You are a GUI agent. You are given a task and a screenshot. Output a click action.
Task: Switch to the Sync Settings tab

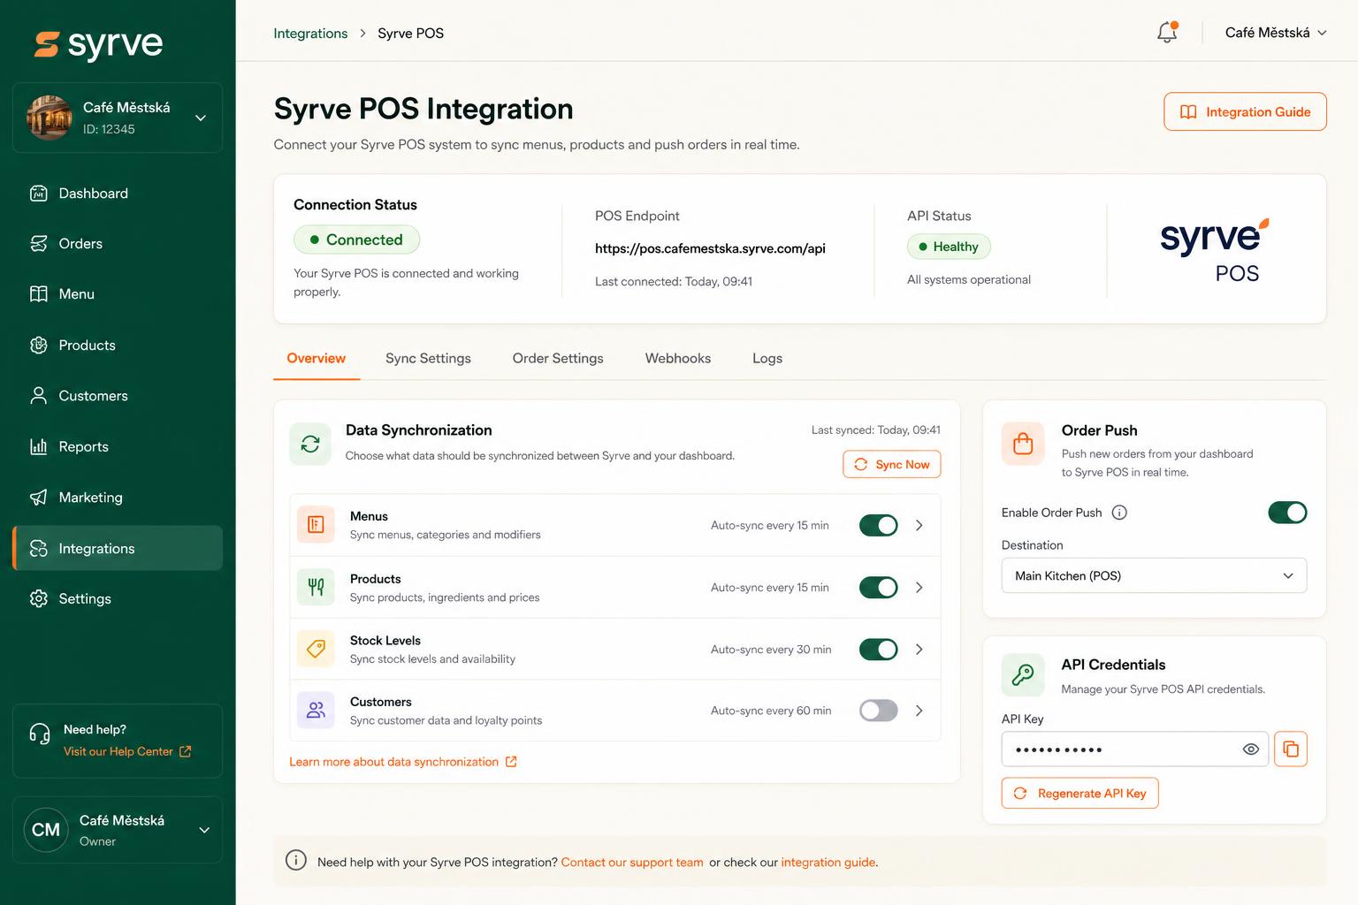click(x=428, y=359)
